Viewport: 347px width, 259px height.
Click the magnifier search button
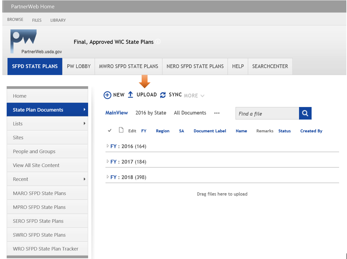[305, 113]
